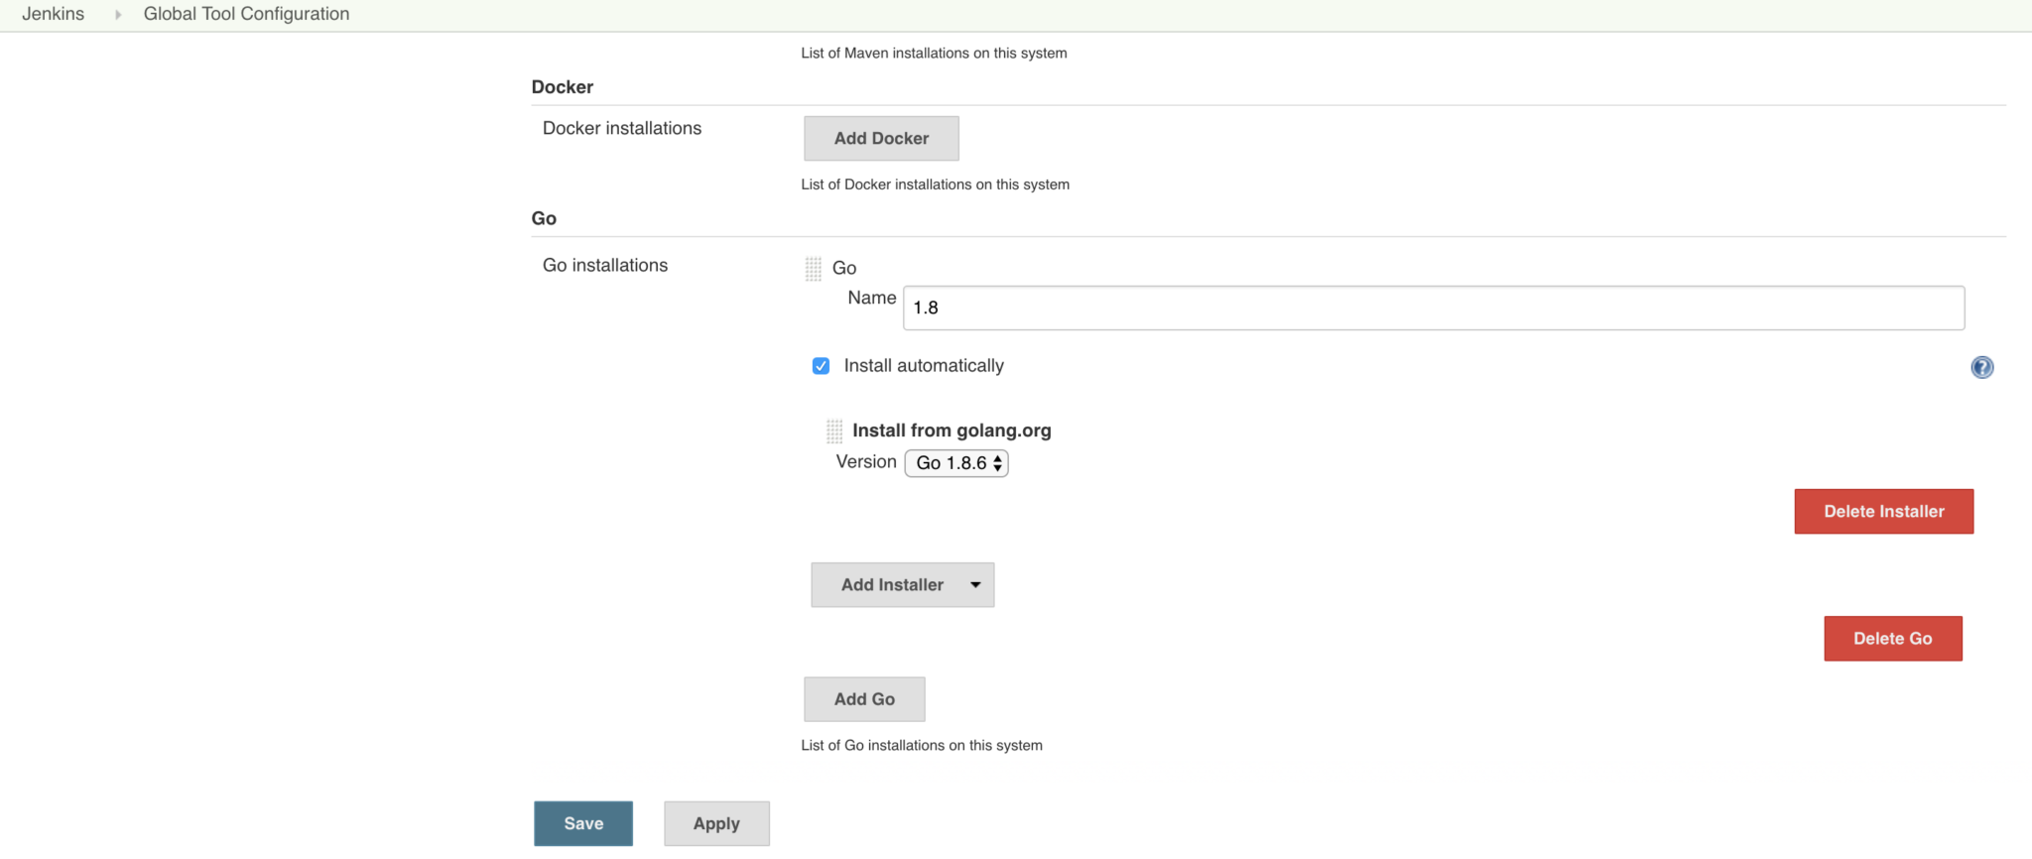Click the golang.org installer drag handle
Screen dimensions: 2032x859
833,430
